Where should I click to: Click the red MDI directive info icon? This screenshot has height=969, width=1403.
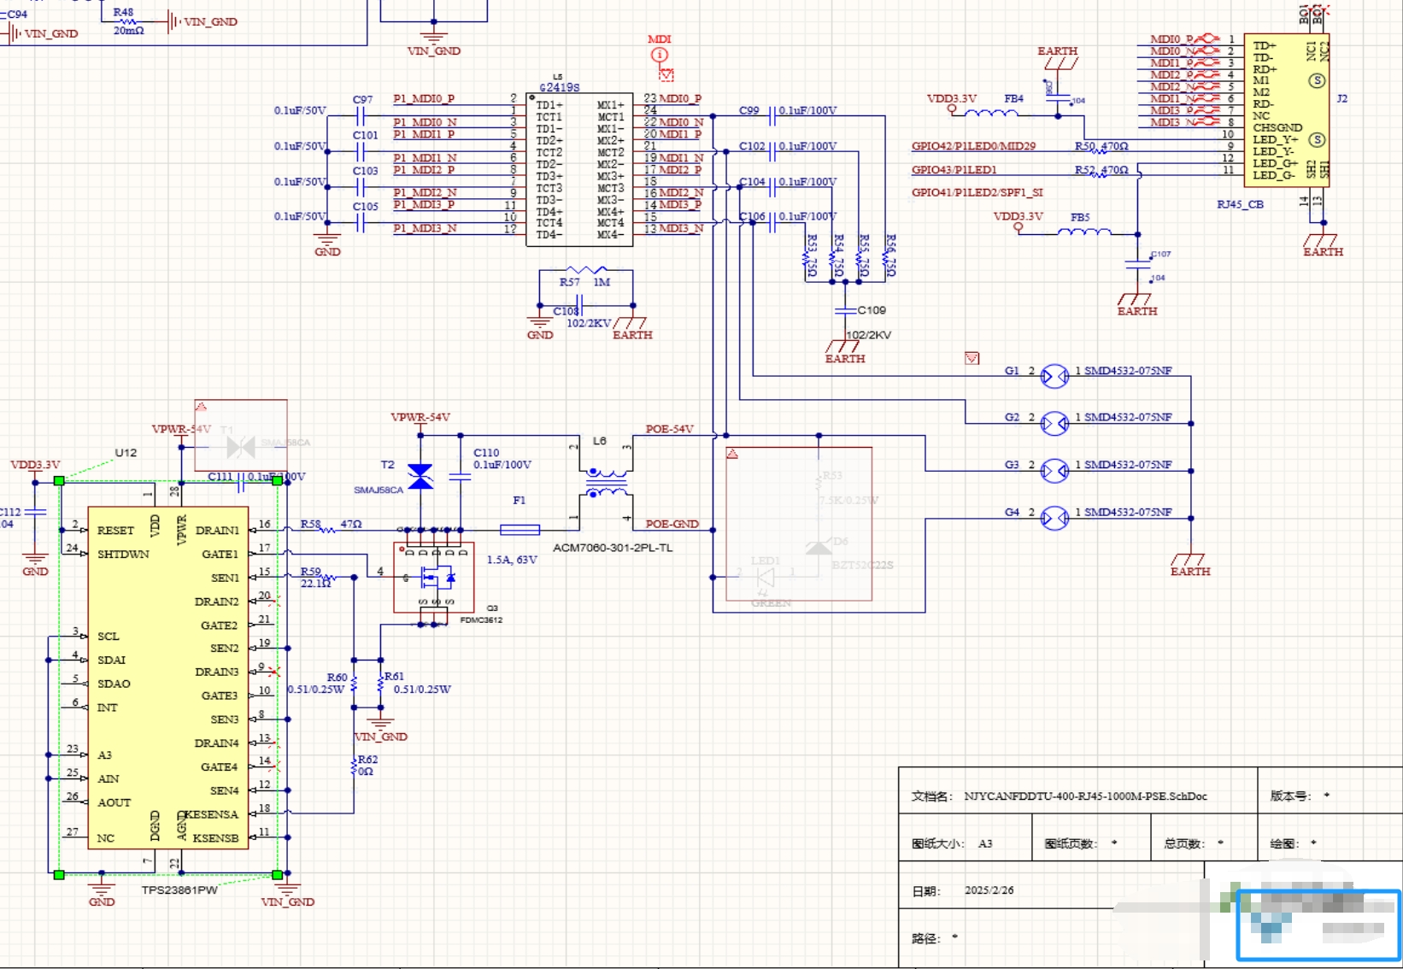(x=659, y=55)
